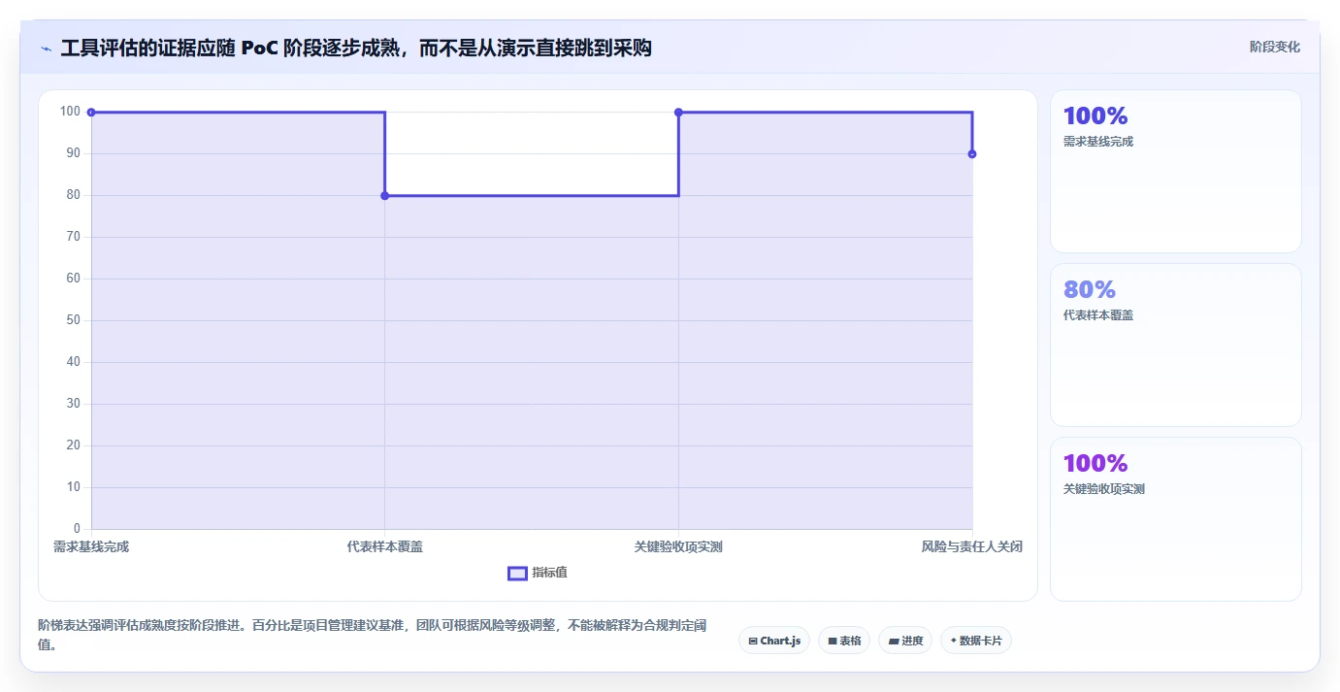The height and width of the screenshot is (692, 1340).
Task: Click the y-axis tick label 90
Action: pos(74,153)
